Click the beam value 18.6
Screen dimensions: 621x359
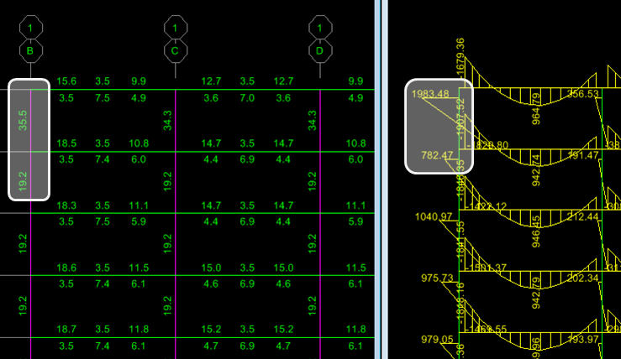pyautogui.click(x=66, y=267)
